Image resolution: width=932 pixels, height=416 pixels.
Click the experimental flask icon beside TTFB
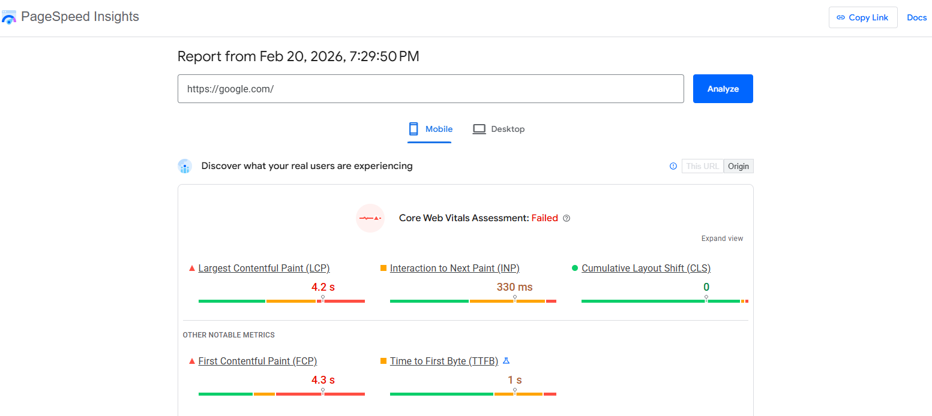(506, 361)
